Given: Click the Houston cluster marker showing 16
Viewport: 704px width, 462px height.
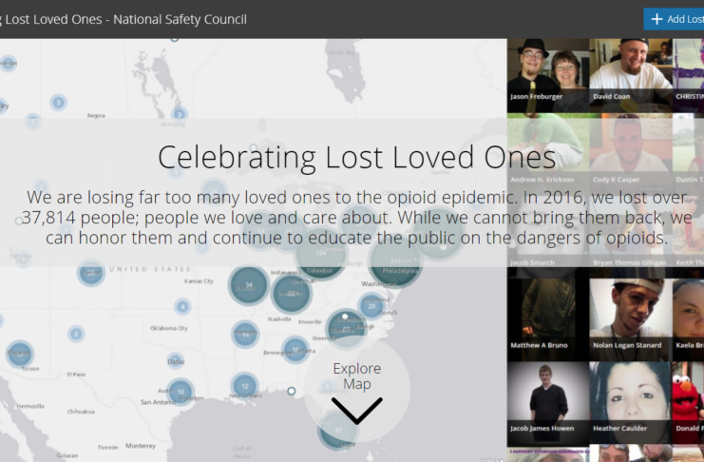Looking at the screenshot, I should pyautogui.click(x=181, y=392).
